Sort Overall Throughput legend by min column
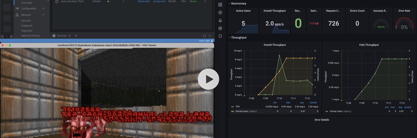The height and width of the screenshot is (138, 417). [275, 103]
